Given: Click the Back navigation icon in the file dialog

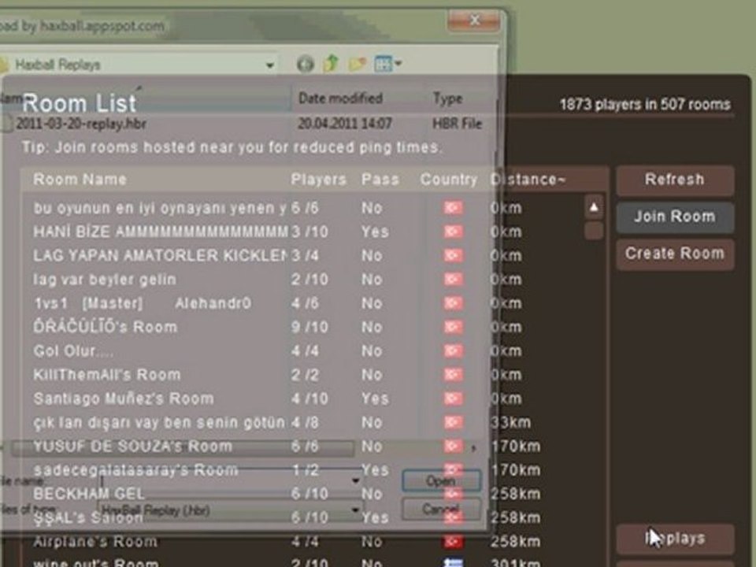Looking at the screenshot, I should (306, 64).
